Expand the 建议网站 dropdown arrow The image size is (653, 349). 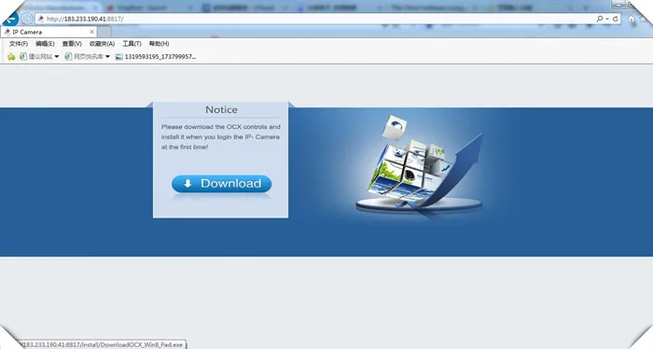click(57, 57)
